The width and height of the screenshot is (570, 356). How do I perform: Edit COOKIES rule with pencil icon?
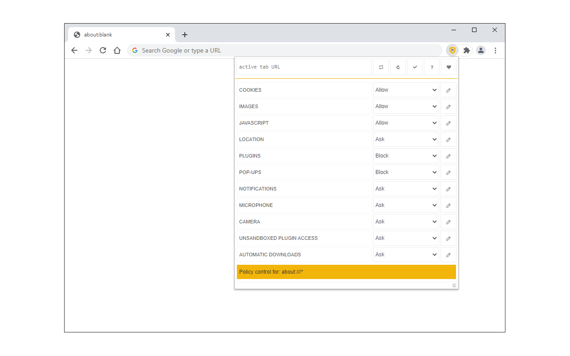click(x=448, y=90)
